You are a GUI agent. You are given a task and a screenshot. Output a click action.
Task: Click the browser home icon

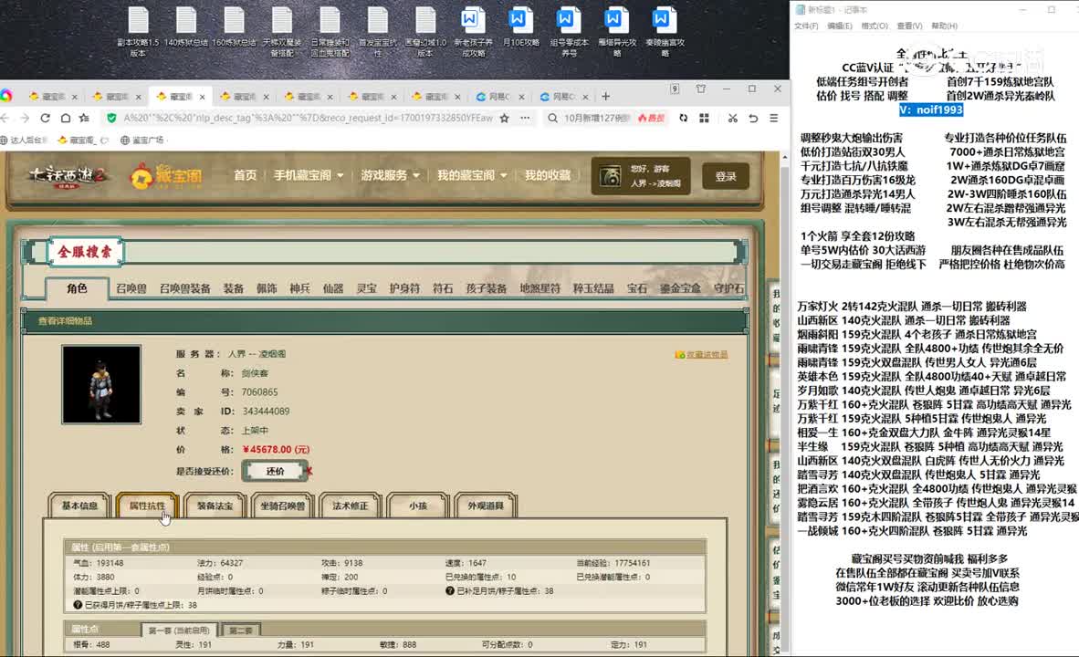[x=66, y=119]
